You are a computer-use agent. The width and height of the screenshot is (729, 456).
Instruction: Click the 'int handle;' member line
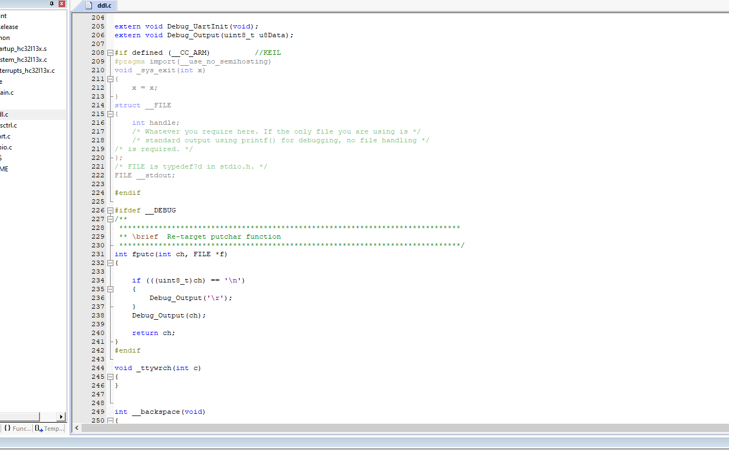pos(156,123)
